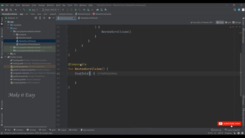The height and width of the screenshot is (138, 245).
Task: Click the YouTube Subscribe Now button
Action: point(229,123)
